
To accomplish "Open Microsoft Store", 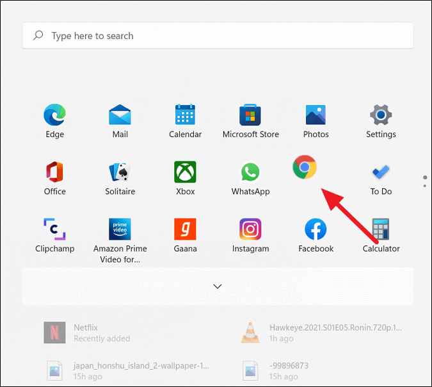I will pos(250,121).
